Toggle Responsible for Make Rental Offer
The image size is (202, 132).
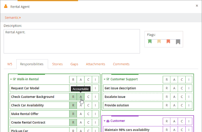(x=73, y=114)
